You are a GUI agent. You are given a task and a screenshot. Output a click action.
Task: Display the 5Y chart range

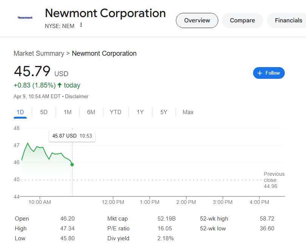pyautogui.click(x=163, y=112)
